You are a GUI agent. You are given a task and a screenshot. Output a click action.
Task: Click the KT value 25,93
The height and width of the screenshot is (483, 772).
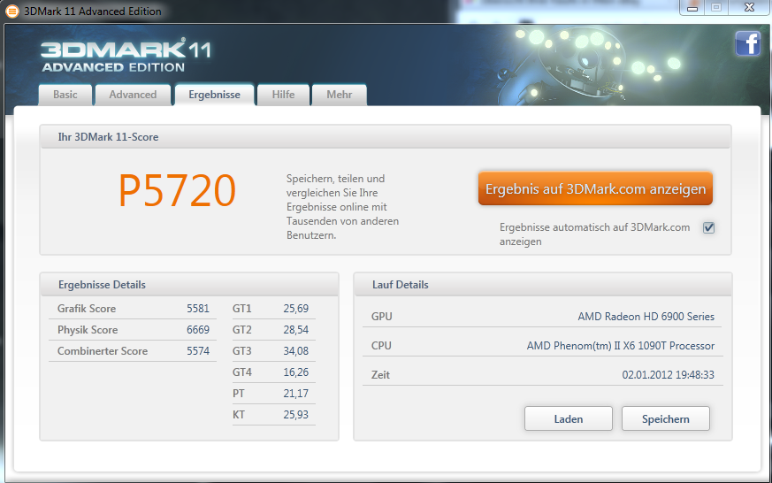(x=296, y=415)
